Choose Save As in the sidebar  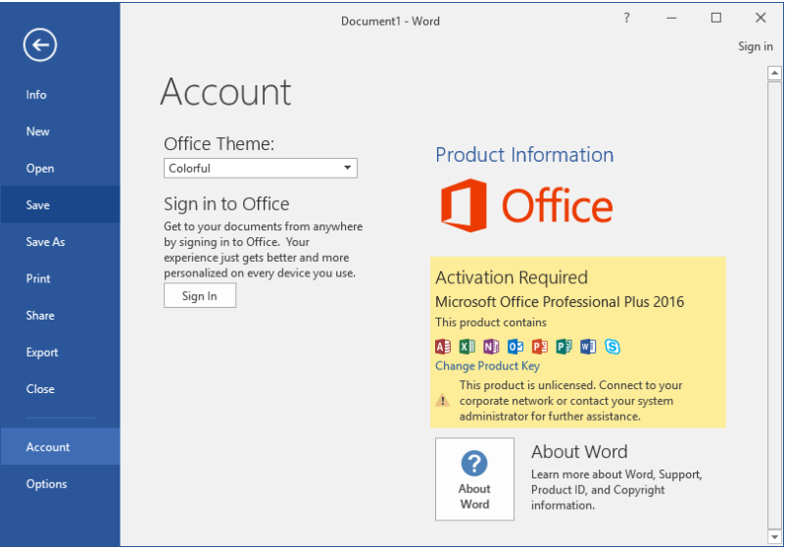pos(60,242)
